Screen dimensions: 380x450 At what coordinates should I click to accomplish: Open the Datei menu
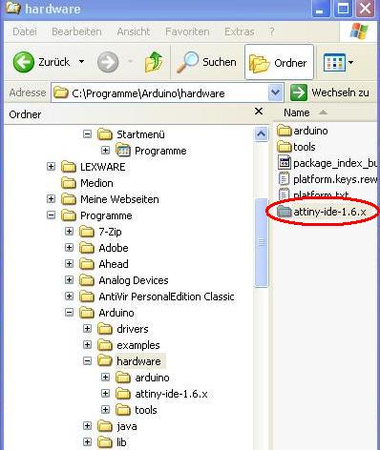click(25, 31)
